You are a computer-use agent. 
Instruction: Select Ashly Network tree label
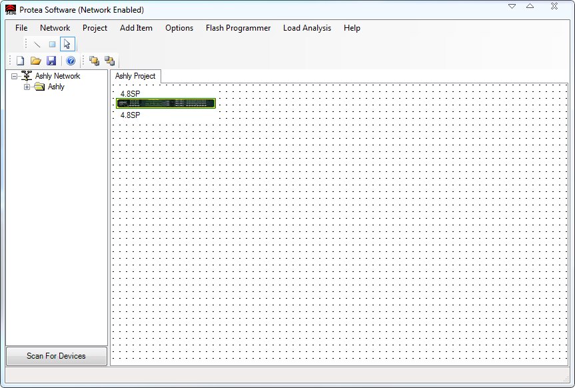tap(57, 76)
